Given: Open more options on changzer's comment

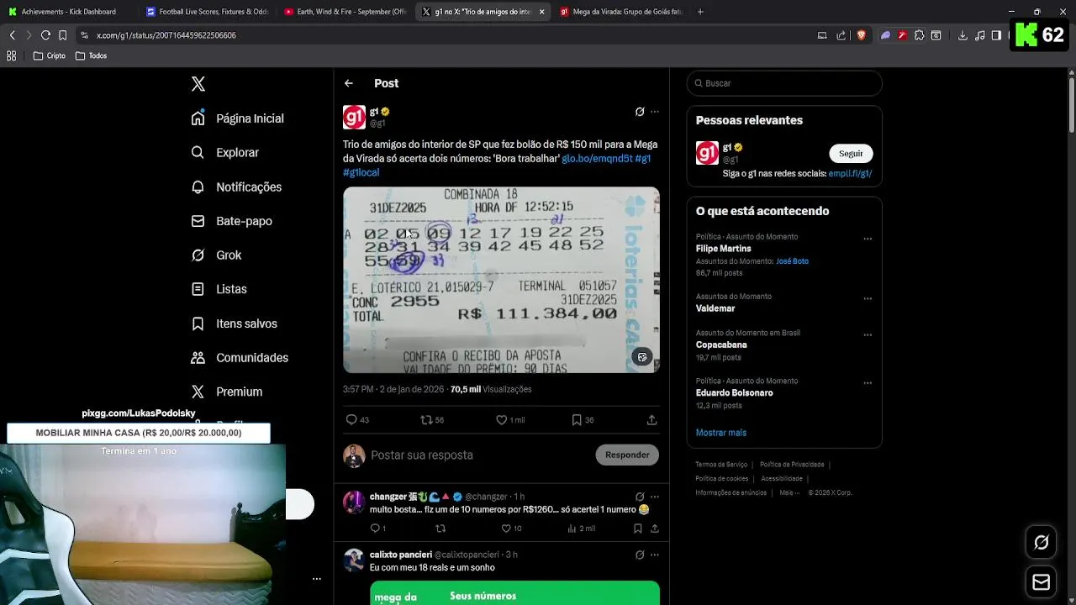Looking at the screenshot, I should point(655,497).
